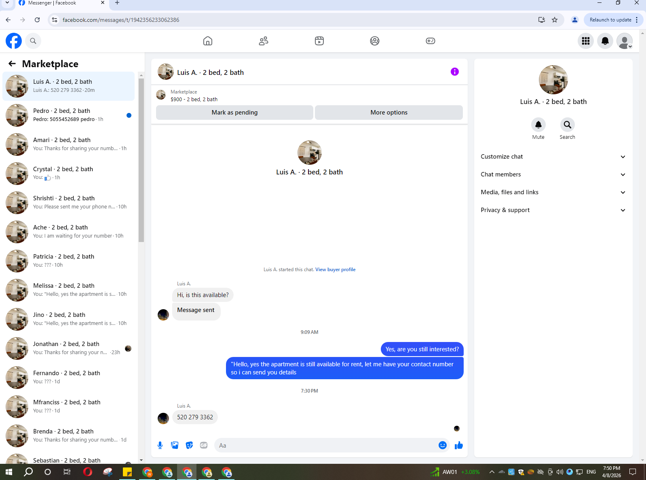Click the conversation list scrollbar
The height and width of the screenshot is (480, 646).
(x=141, y=160)
